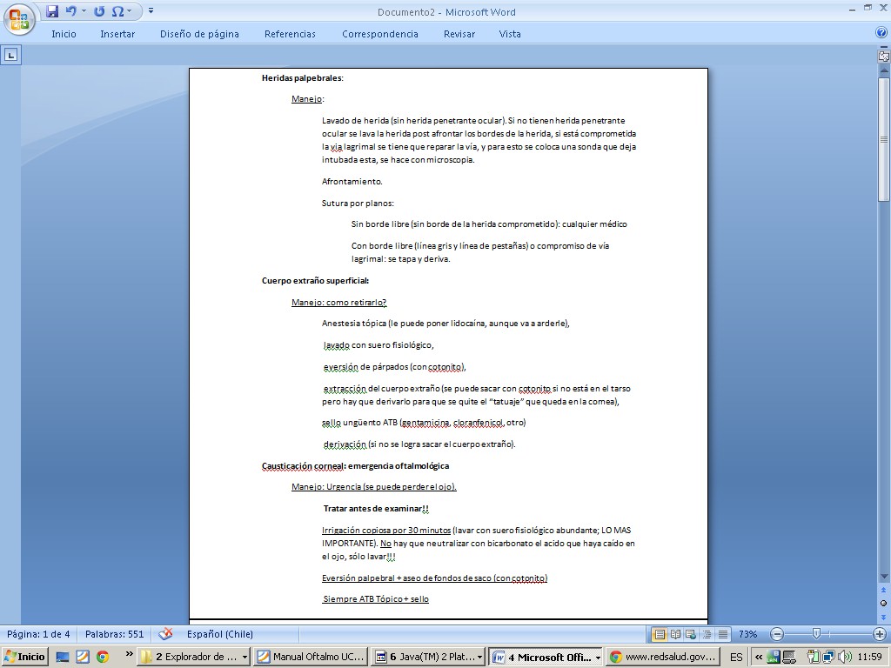This screenshot has width=891, height=668.
Task: Undo the last action
Action: [x=70, y=11]
